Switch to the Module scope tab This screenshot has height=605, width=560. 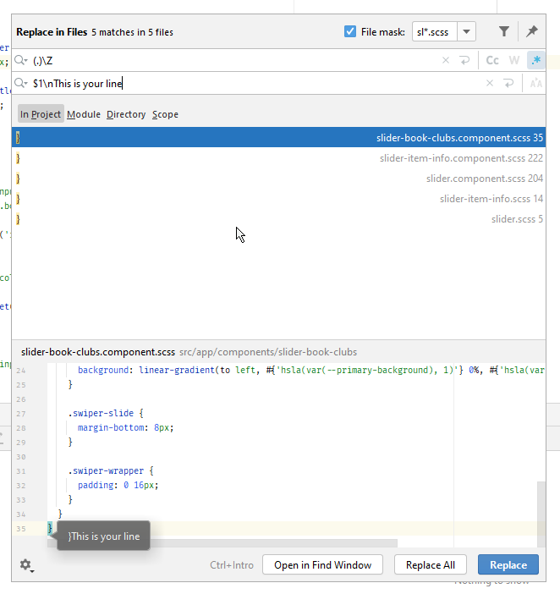pos(84,114)
